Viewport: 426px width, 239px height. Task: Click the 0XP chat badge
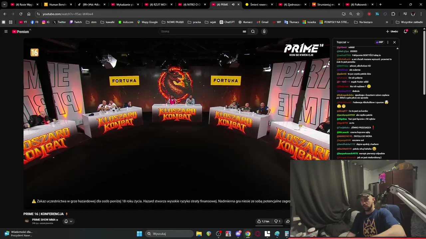(x=379, y=42)
